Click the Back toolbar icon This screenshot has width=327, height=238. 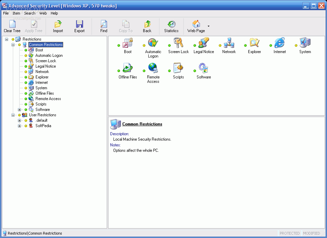(x=147, y=24)
